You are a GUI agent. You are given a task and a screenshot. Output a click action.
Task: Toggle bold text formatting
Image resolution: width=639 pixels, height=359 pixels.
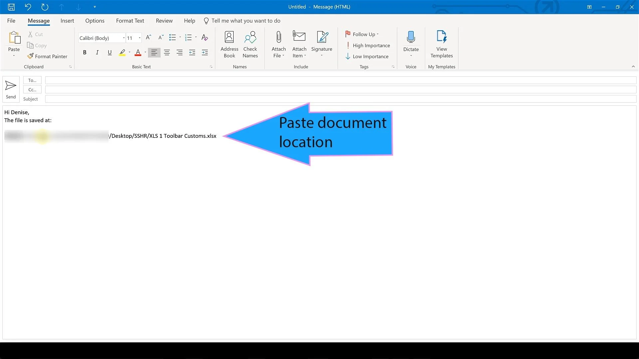click(x=85, y=52)
